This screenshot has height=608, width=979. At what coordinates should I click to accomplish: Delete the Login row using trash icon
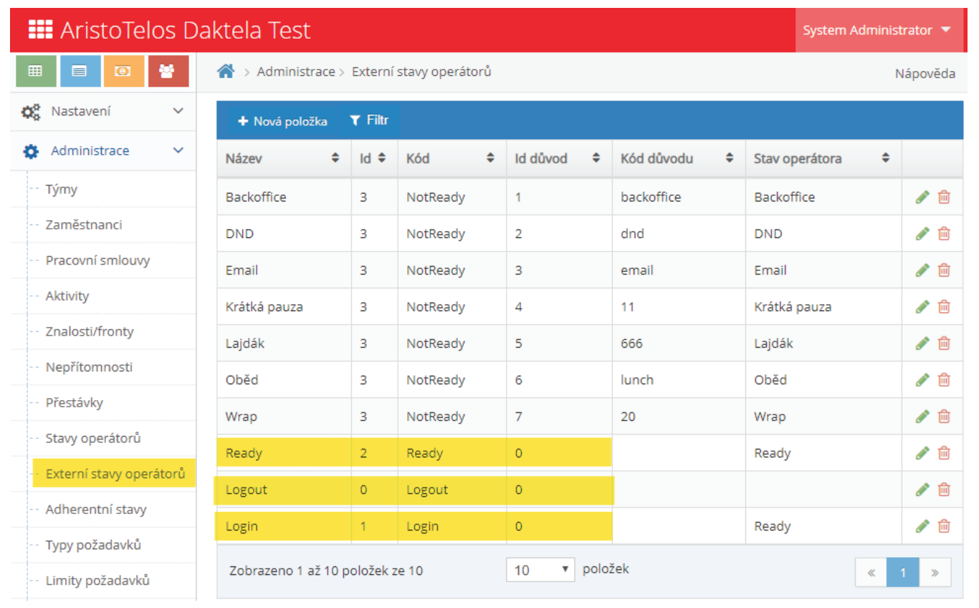click(x=944, y=526)
